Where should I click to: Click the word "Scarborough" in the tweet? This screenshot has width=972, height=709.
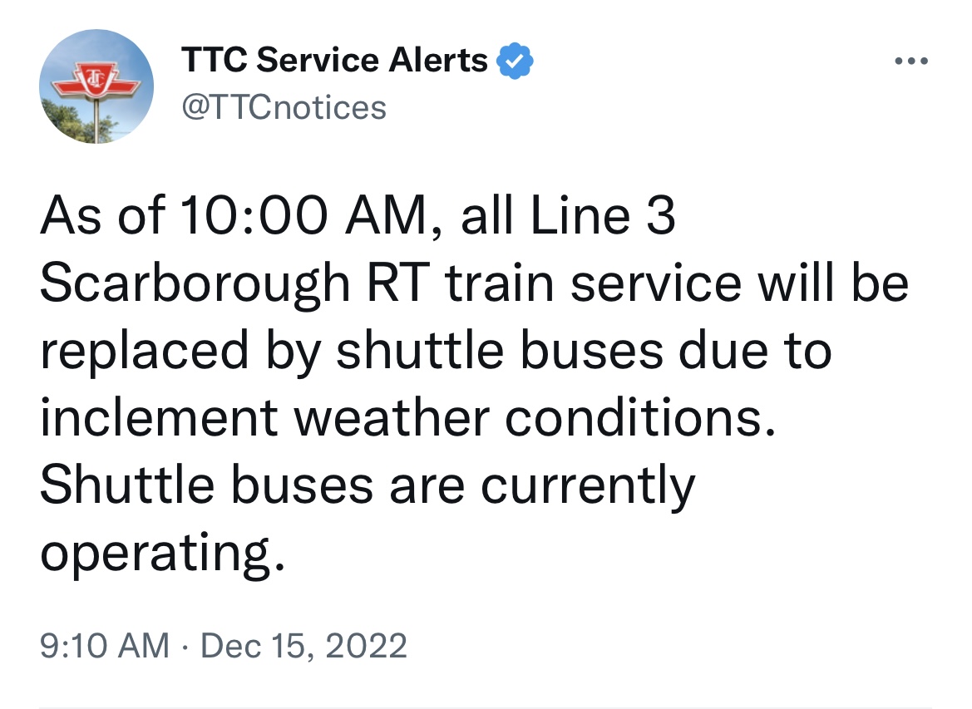(x=195, y=284)
